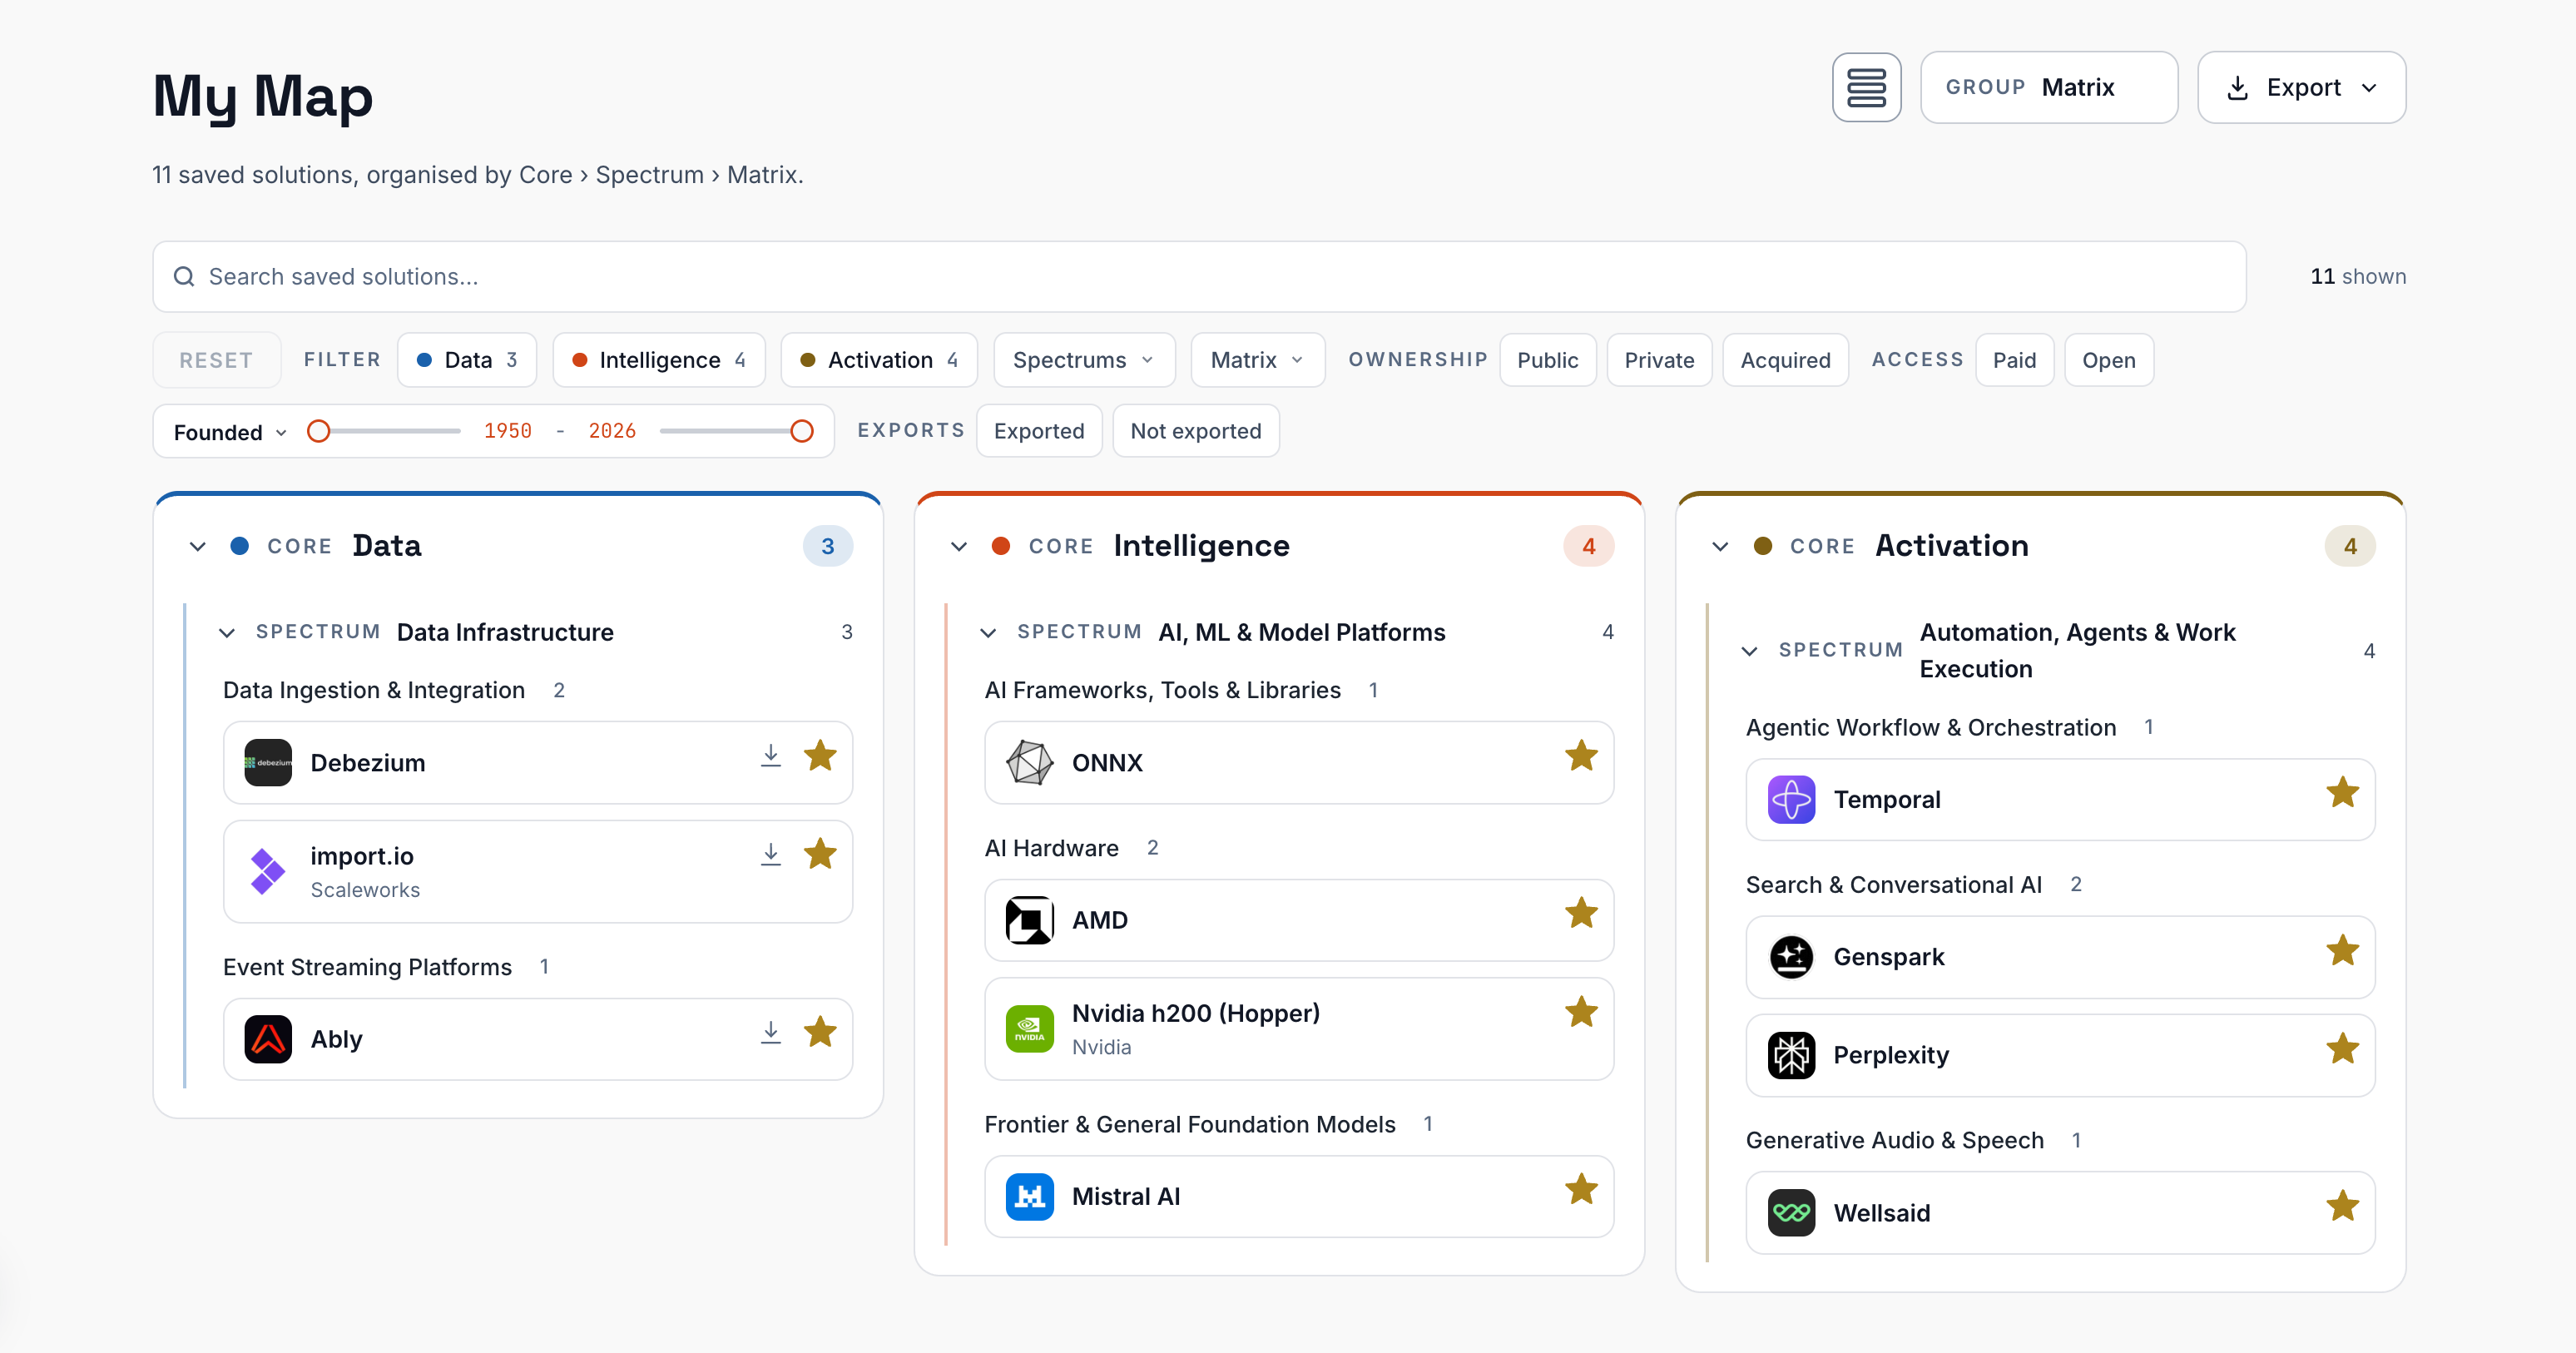This screenshot has height=1353, width=2576.
Task: Click the Founded maximum year slider handle
Action: tap(801, 431)
